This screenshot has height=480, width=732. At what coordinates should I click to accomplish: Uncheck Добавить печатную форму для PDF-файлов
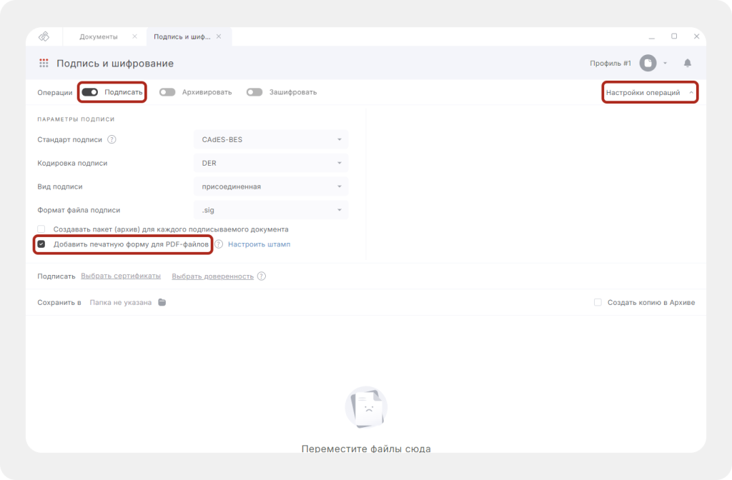click(x=41, y=244)
